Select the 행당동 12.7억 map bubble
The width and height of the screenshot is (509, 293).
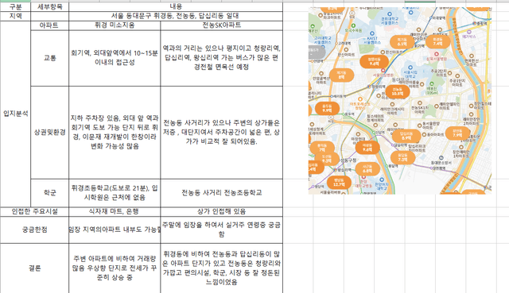tap(339, 183)
